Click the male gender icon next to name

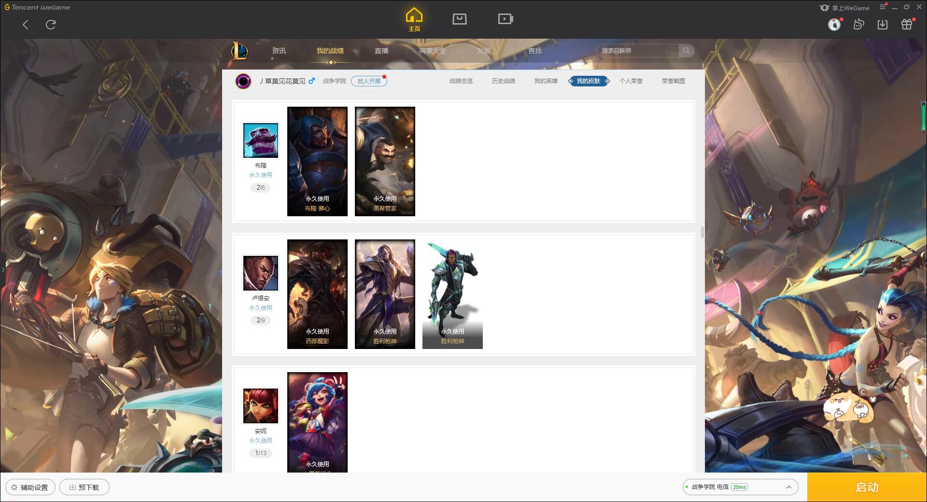(311, 81)
